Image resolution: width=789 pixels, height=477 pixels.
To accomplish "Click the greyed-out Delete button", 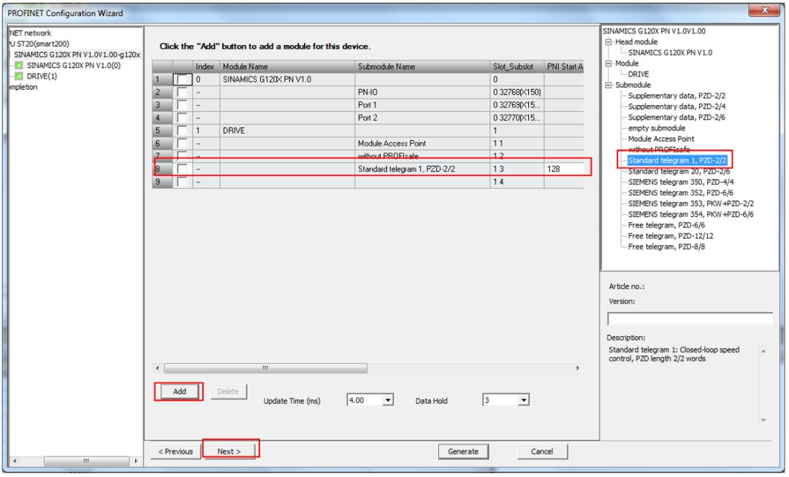I will 228,392.
